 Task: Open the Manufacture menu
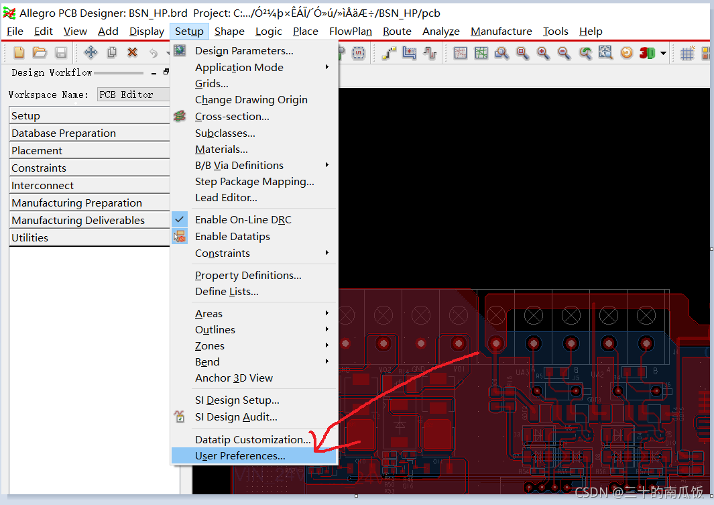point(501,32)
